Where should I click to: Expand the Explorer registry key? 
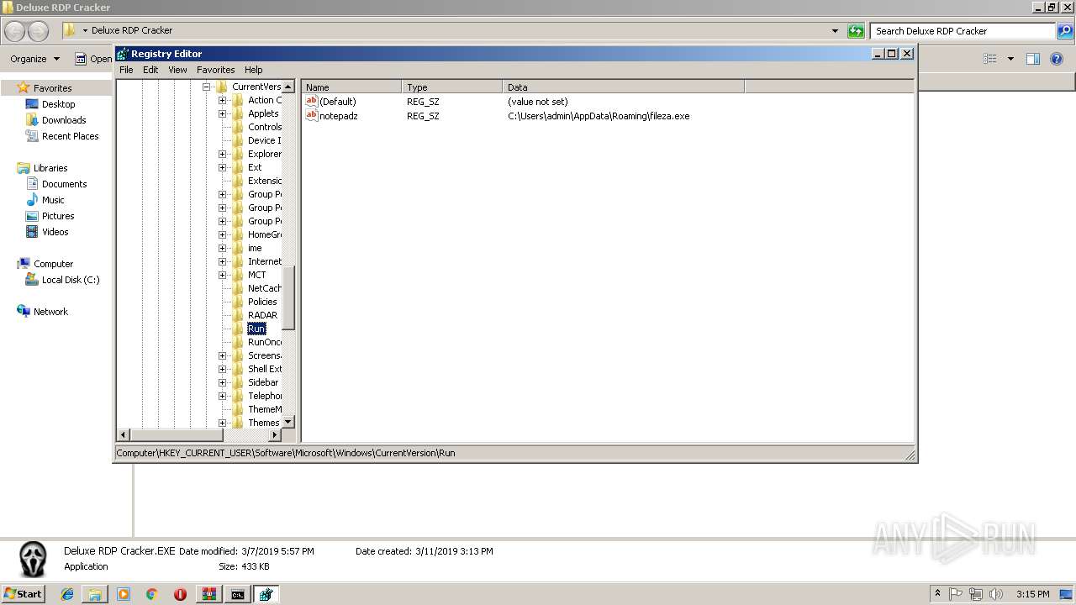pos(222,154)
